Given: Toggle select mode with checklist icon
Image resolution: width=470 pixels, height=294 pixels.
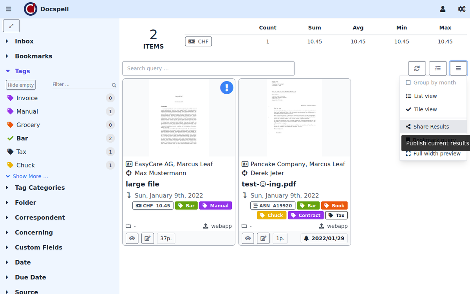Looking at the screenshot, I should click(x=437, y=68).
